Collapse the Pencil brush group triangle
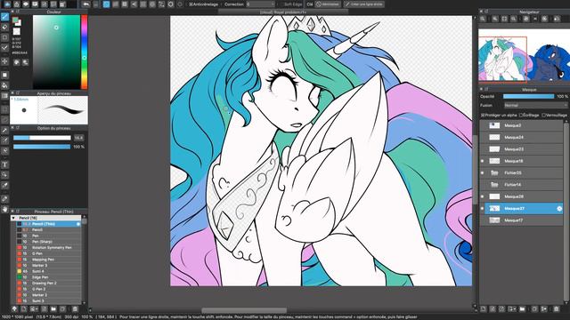The width and height of the screenshot is (570, 320). coord(14,218)
